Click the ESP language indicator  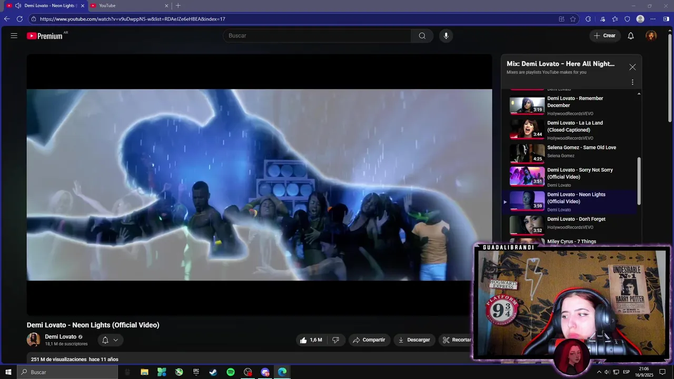coord(627,372)
